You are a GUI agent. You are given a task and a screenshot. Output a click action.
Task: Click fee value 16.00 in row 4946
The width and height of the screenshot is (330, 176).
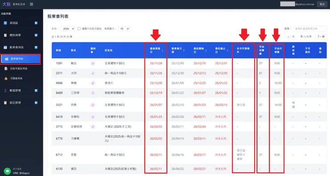coord(278,83)
